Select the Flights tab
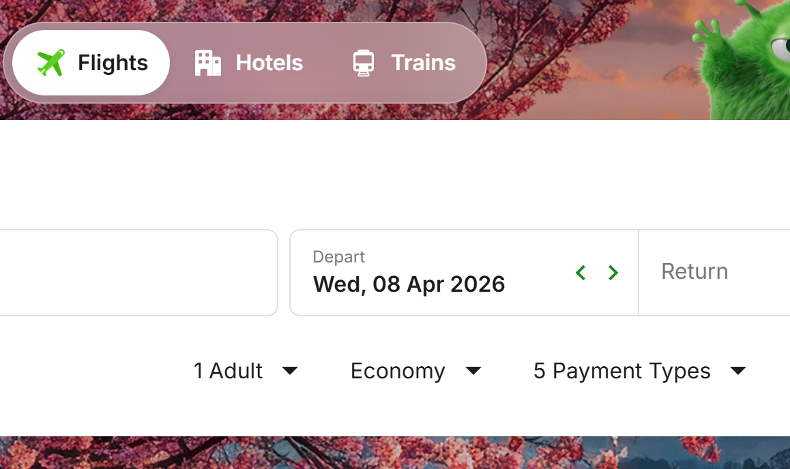 (113, 63)
